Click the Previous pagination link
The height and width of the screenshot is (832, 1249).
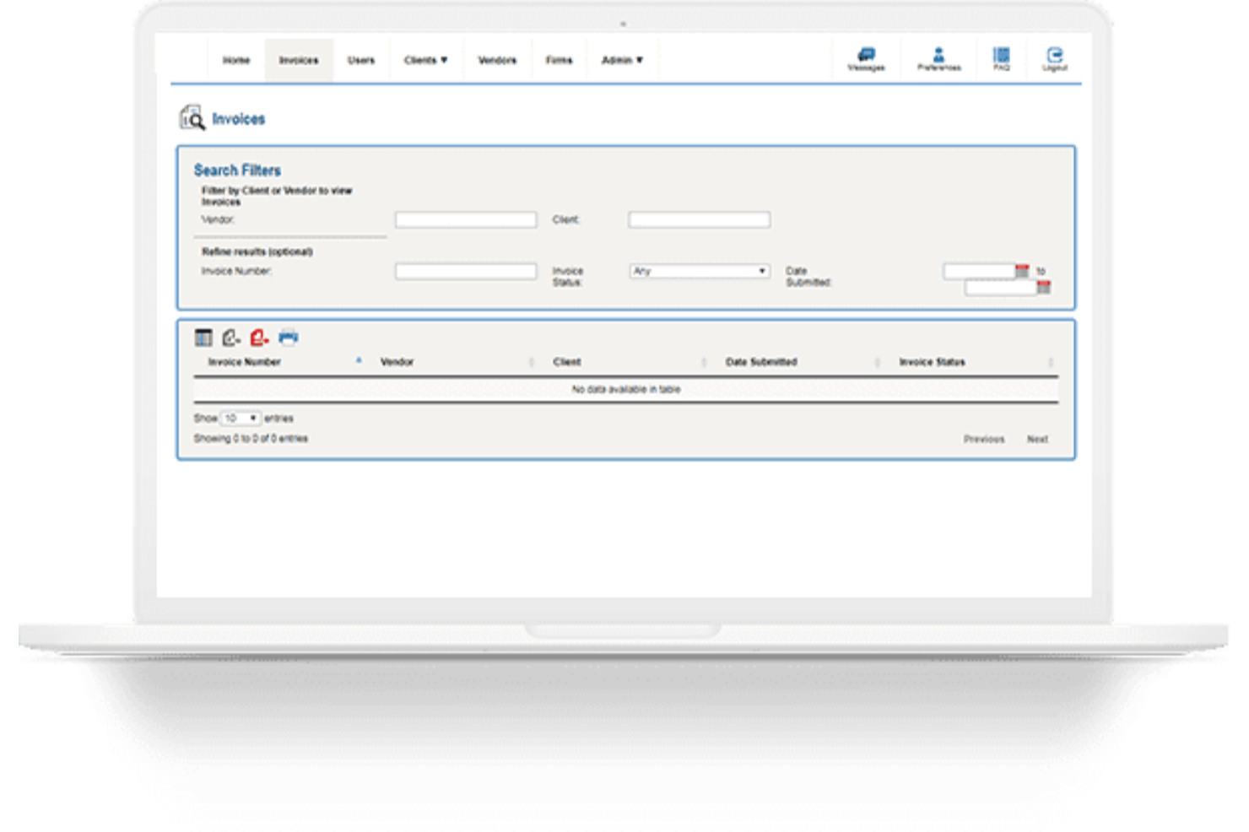(983, 438)
